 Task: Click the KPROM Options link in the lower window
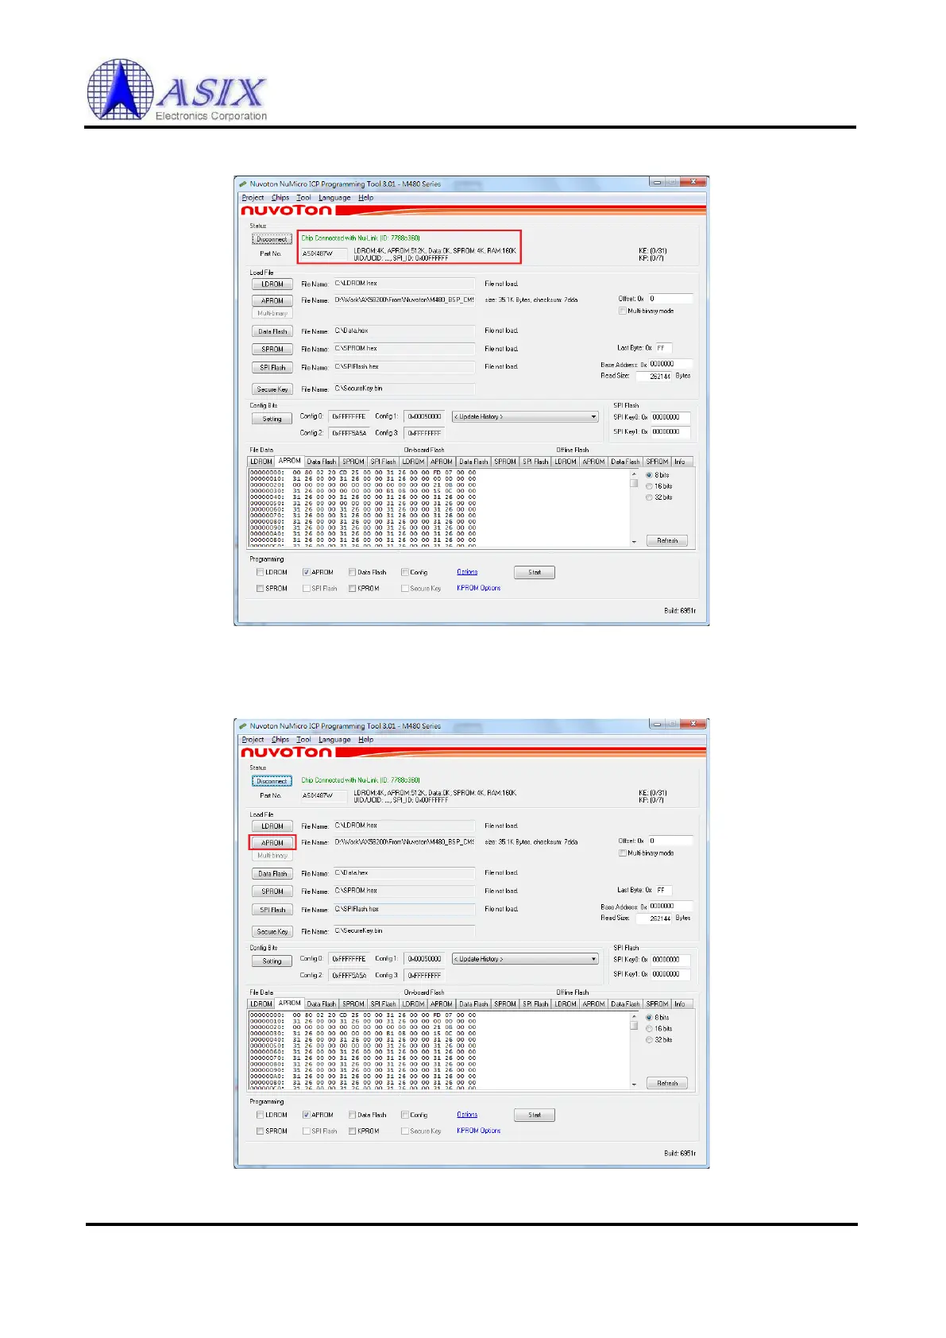click(x=479, y=1131)
